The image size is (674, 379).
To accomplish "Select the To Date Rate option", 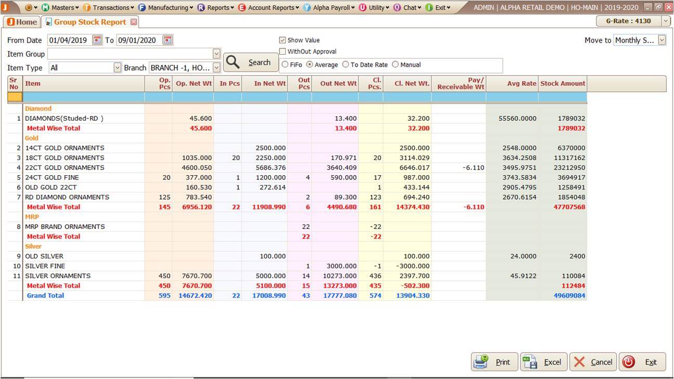I will 346,64.
